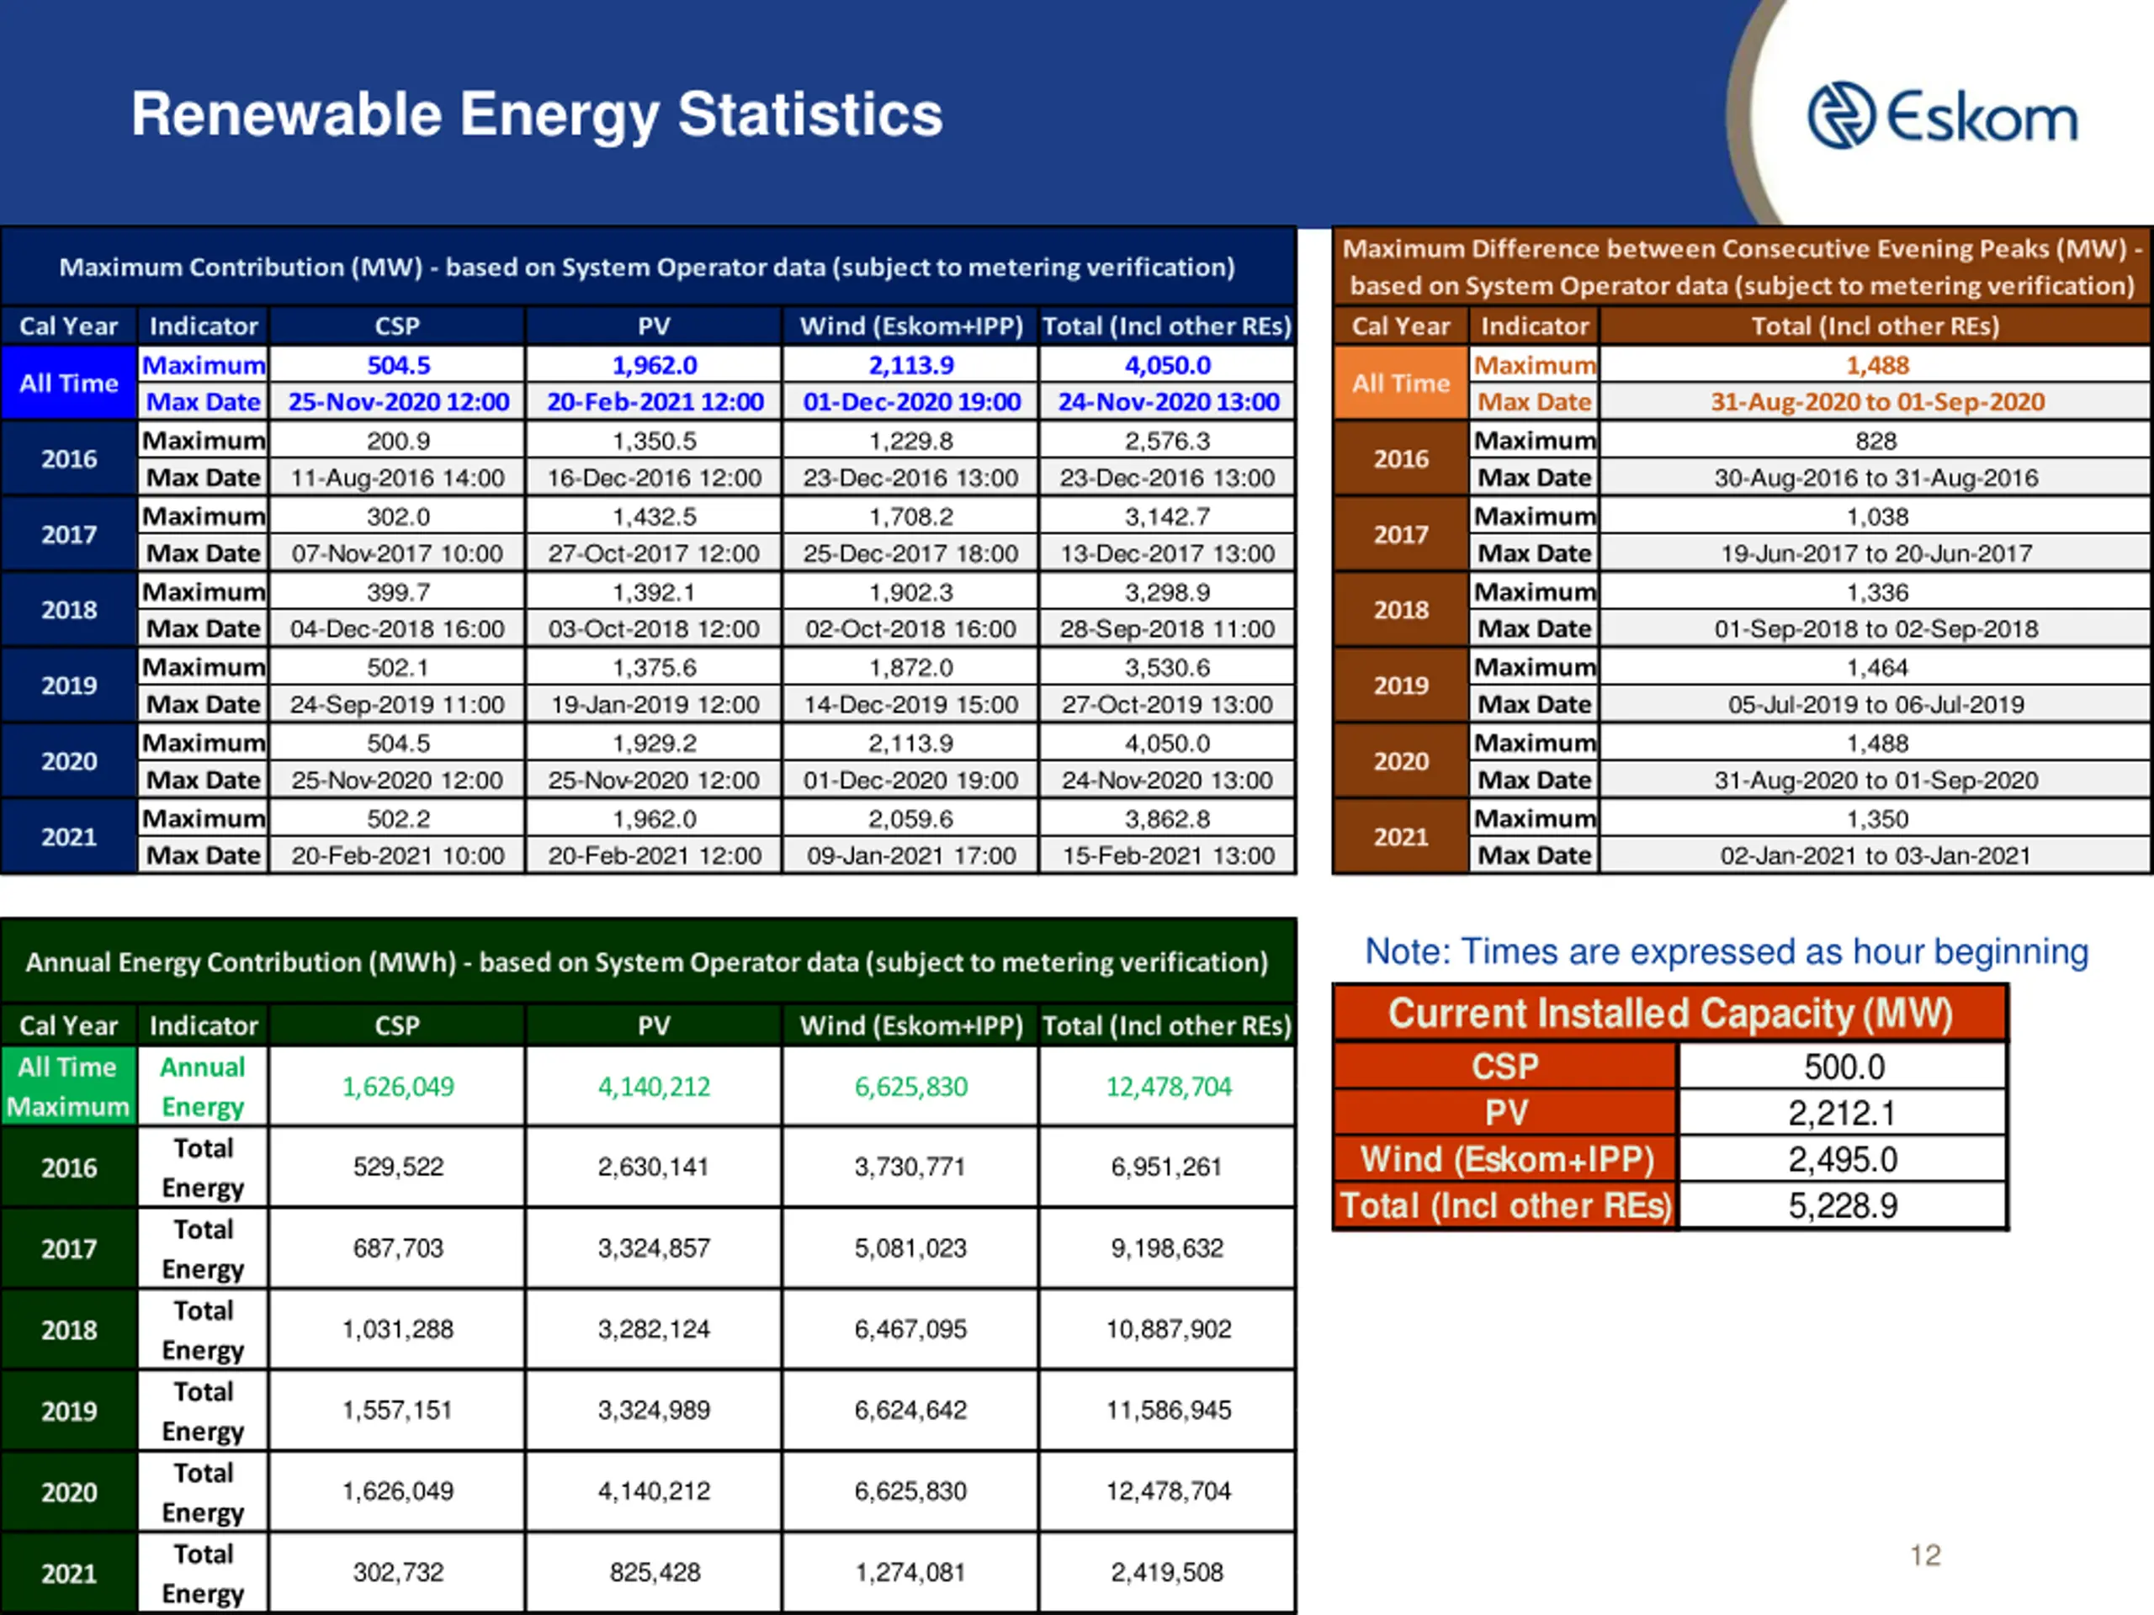Select the 28-Sep-2018 11:00 date cell
2154x1615 pixels.
tap(1168, 629)
